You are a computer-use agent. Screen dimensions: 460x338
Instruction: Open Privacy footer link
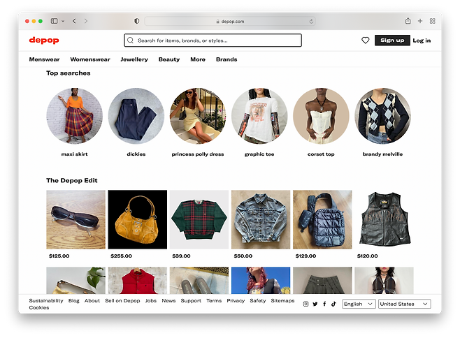236,300
